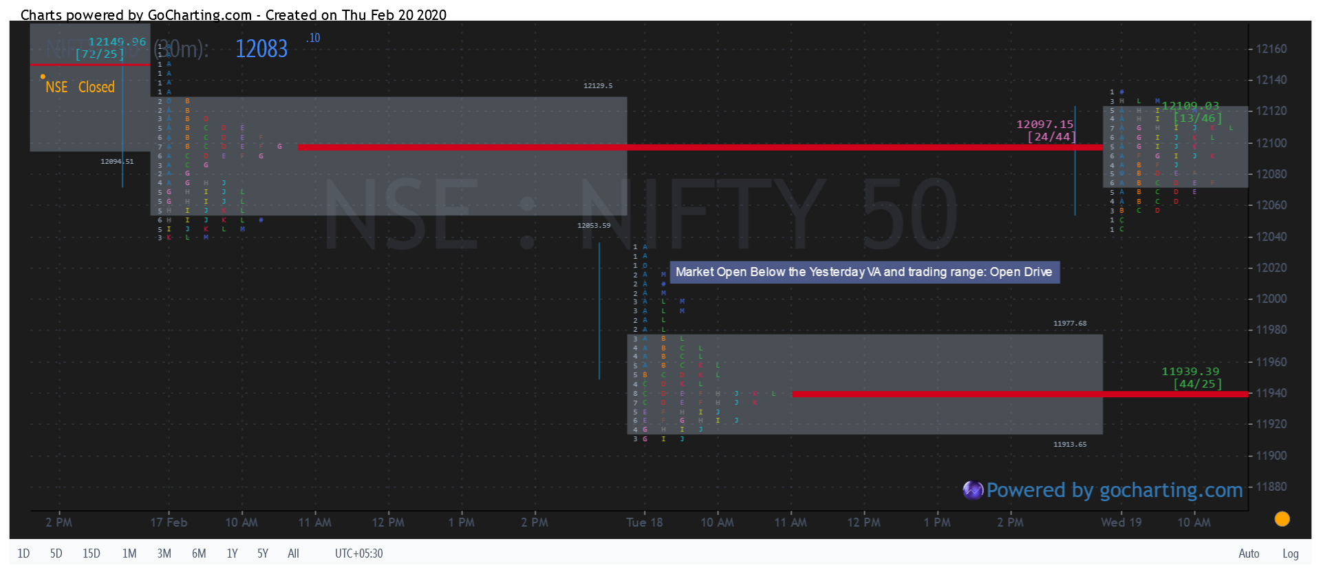Click the 11913.65 value area low label
Screen dimensions: 1321x570
point(1070,444)
